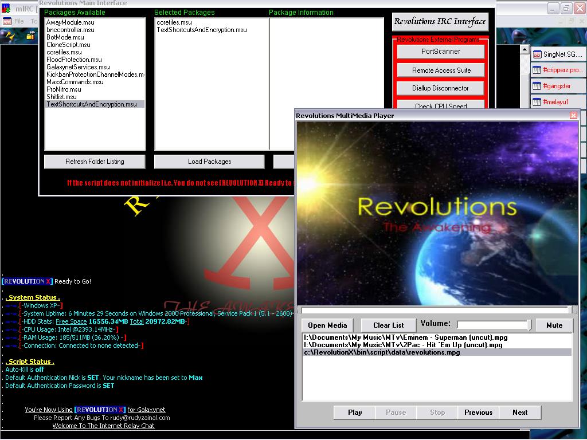The height and width of the screenshot is (440, 587).
Task: Open the File menu in mIRC
Action: [19, 21]
